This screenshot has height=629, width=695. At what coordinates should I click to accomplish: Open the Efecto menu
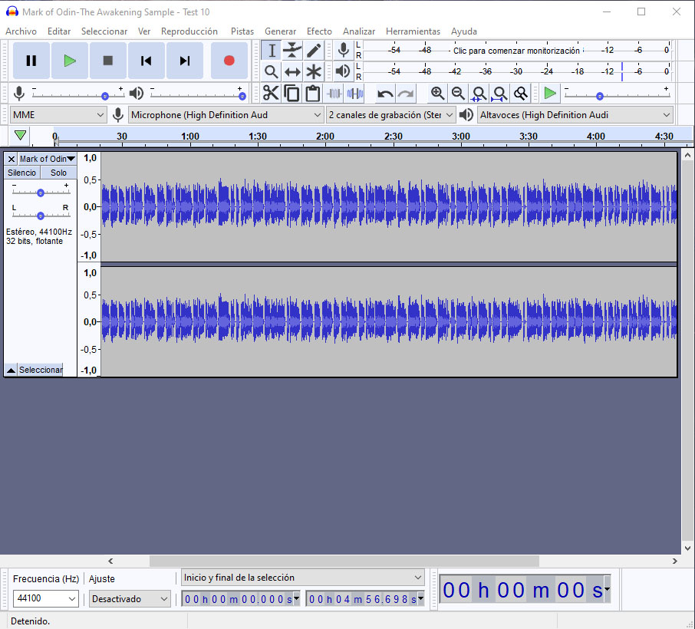(319, 31)
